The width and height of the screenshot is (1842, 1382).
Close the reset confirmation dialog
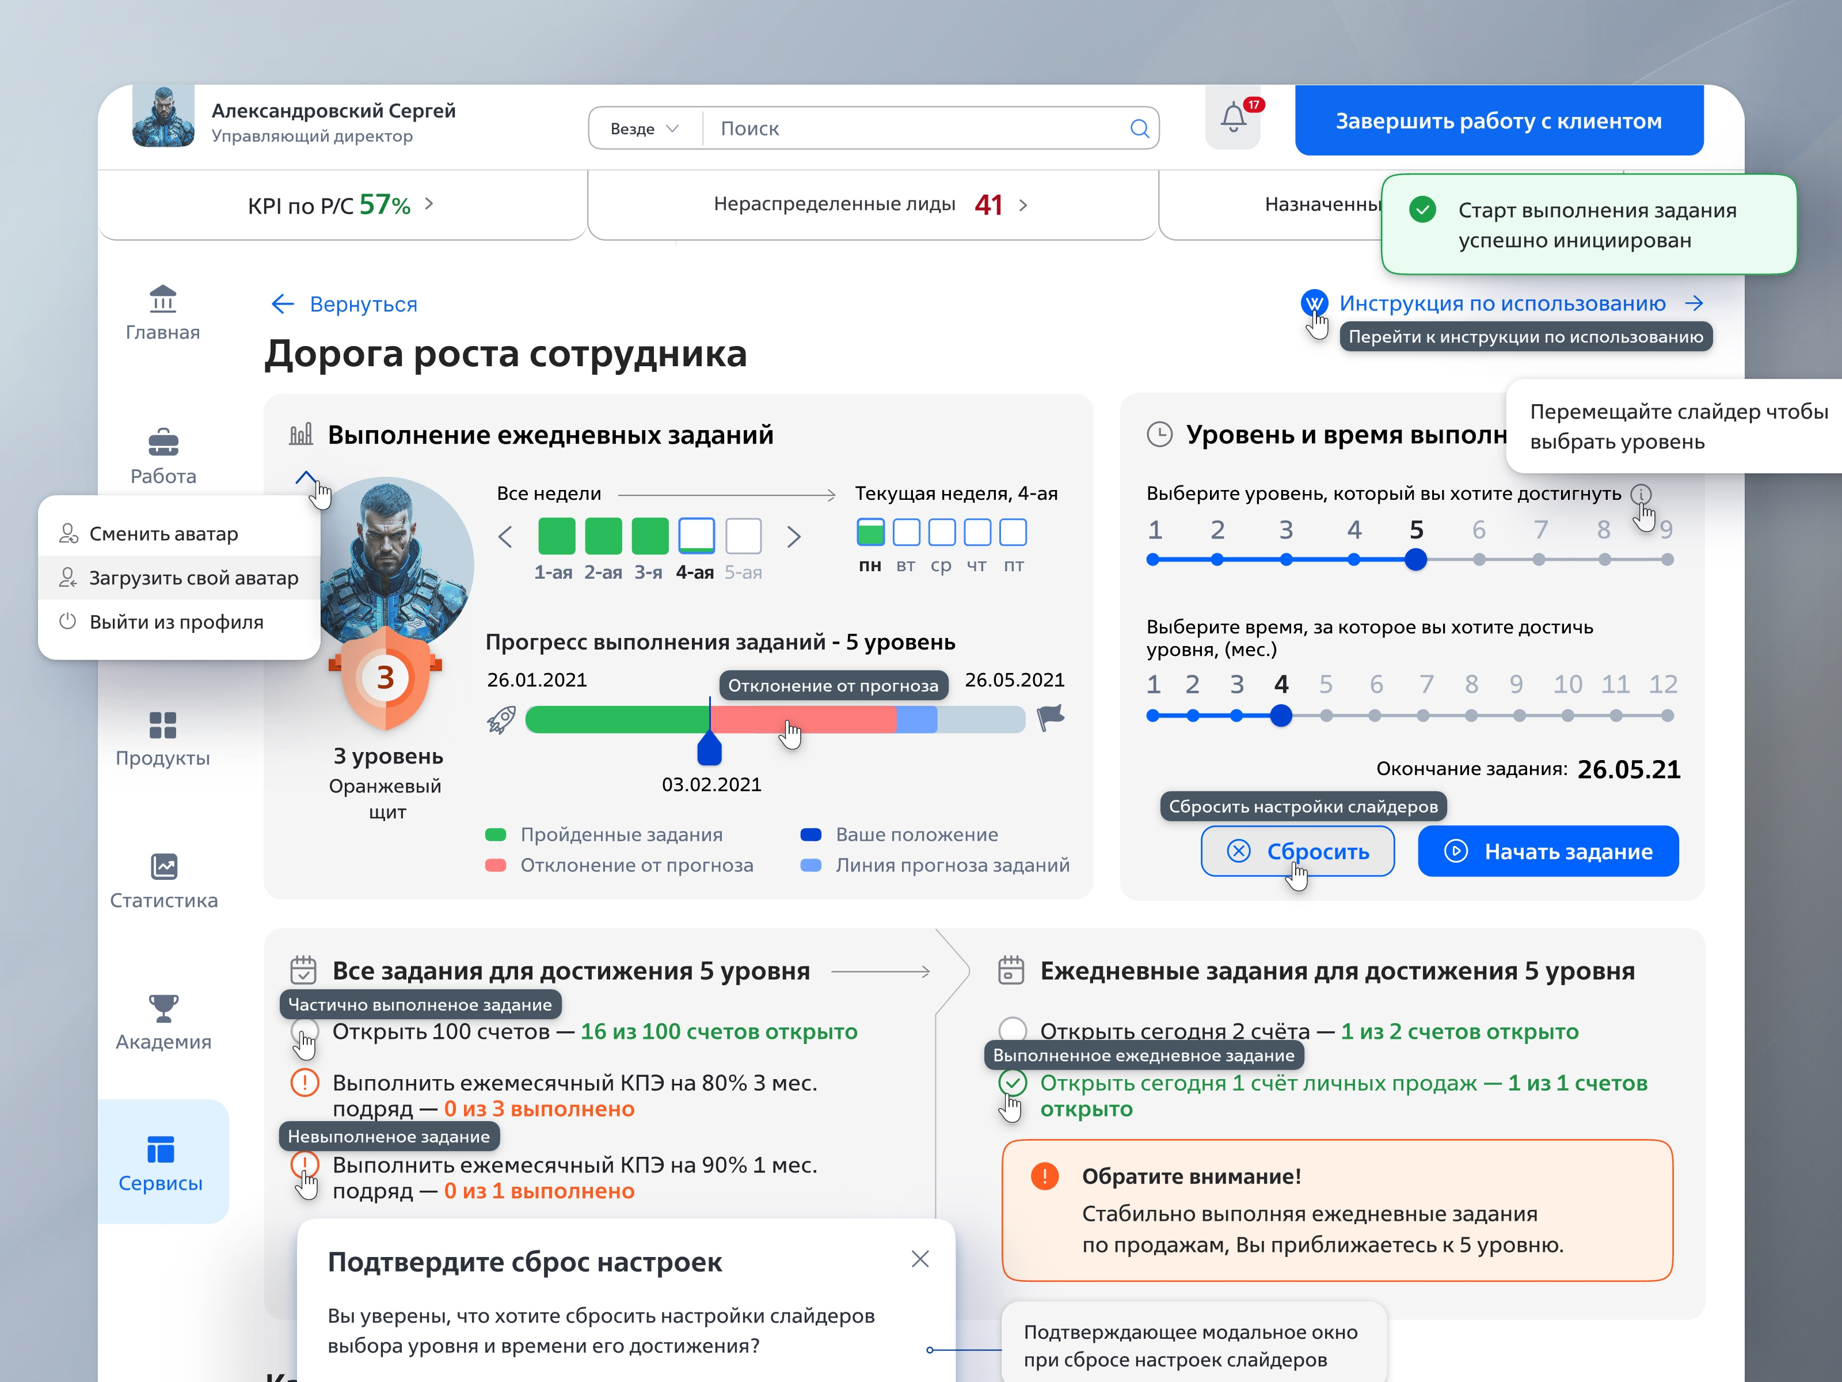point(920,1259)
